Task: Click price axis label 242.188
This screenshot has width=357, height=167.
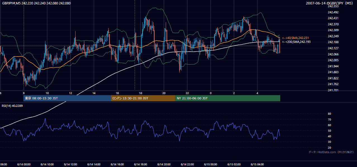Action: click(x=333, y=42)
